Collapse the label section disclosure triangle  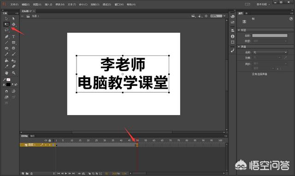pyautogui.click(x=239, y=30)
